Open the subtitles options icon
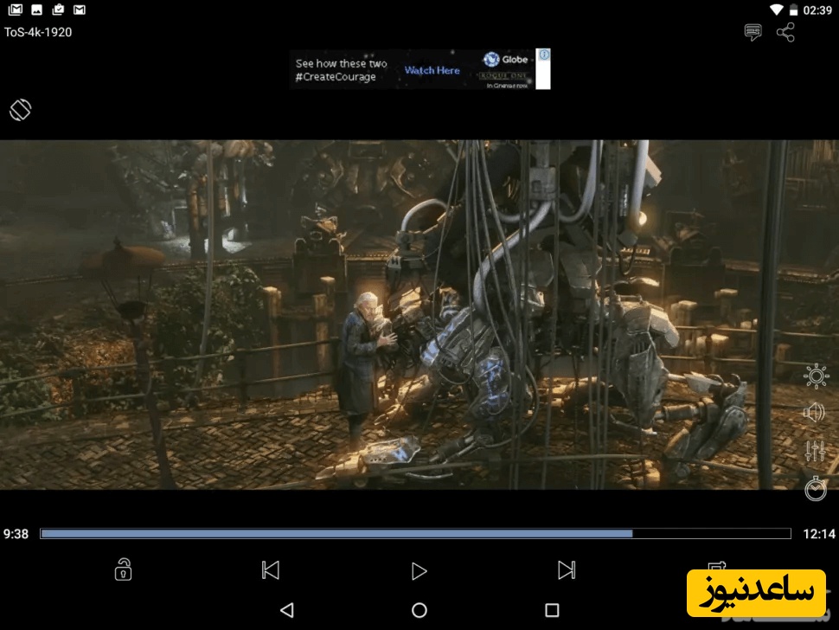 pyautogui.click(x=753, y=33)
